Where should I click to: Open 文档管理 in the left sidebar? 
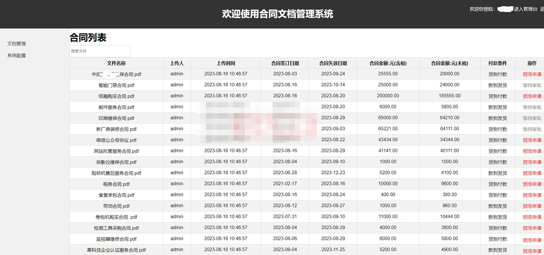17,44
